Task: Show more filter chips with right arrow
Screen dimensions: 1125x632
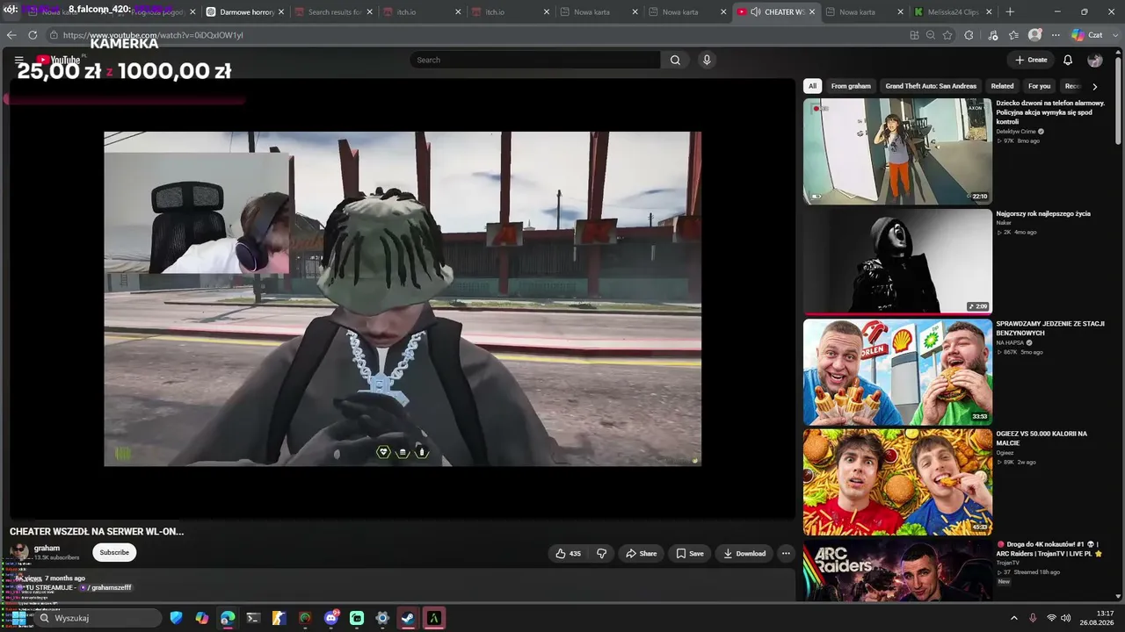Action: coord(1094,86)
